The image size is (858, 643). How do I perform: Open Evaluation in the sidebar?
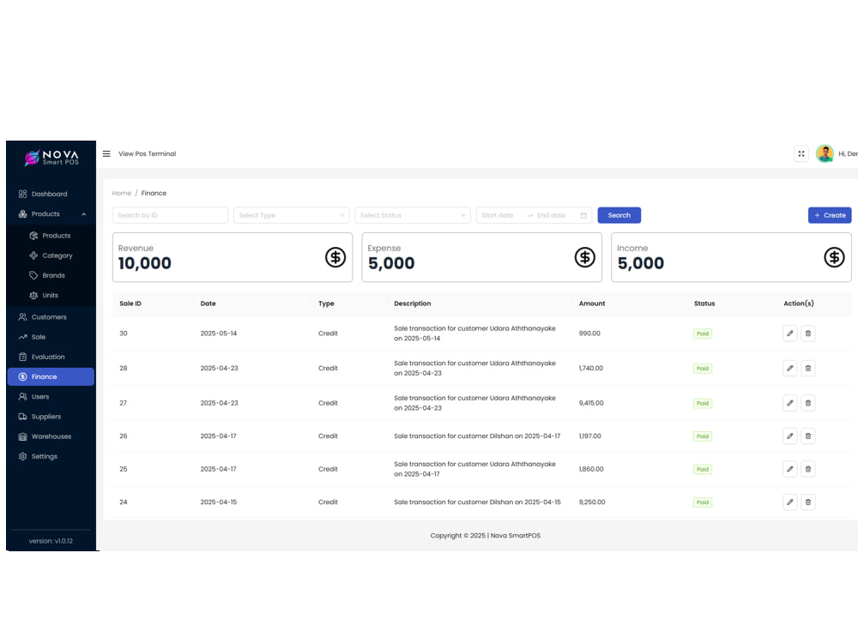51,357
